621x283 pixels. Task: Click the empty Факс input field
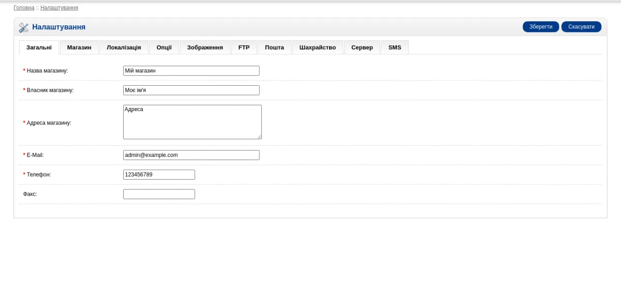pyautogui.click(x=159, y=194)
